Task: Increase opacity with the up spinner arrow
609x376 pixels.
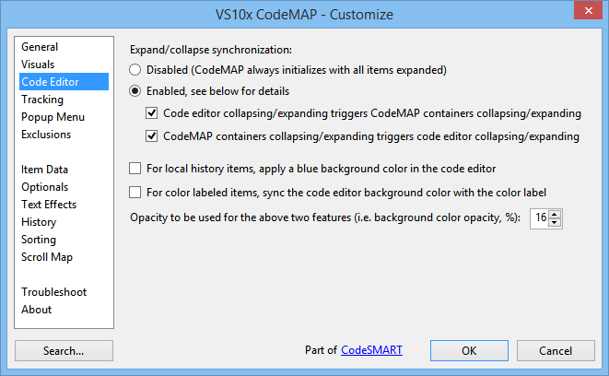Action: [555, 215]
